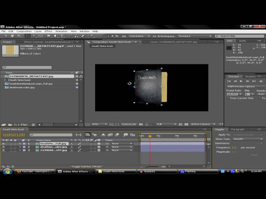The image size is (266, 199).
Task: Select the Type tool
Action: [62, 36]
